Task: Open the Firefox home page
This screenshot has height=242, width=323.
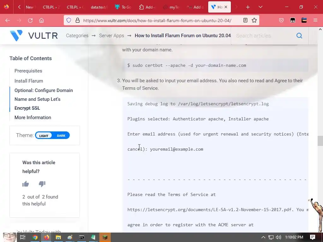Action: 41,20
